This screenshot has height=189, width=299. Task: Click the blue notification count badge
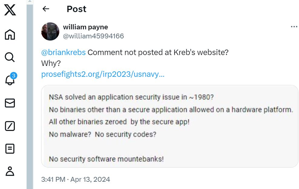[14, 76]
